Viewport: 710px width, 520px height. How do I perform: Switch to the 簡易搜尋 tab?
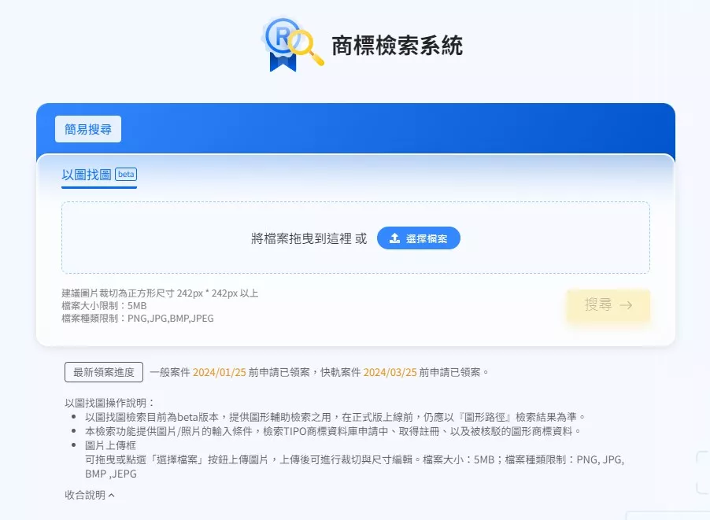pyautogui.click(x=88, y=129)
